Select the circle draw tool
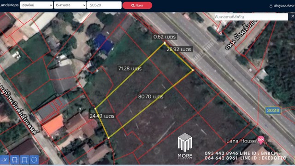Viewport: 295px width, 166px height. point(34,160)
